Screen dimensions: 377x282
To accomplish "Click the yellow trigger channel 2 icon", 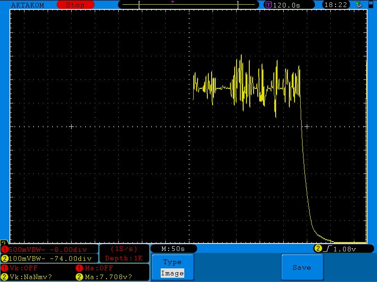I will (x=318, y=249).
